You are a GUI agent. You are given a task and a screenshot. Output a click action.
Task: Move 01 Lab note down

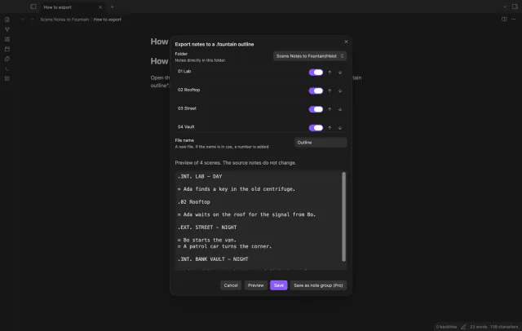[x=340, y=73]
